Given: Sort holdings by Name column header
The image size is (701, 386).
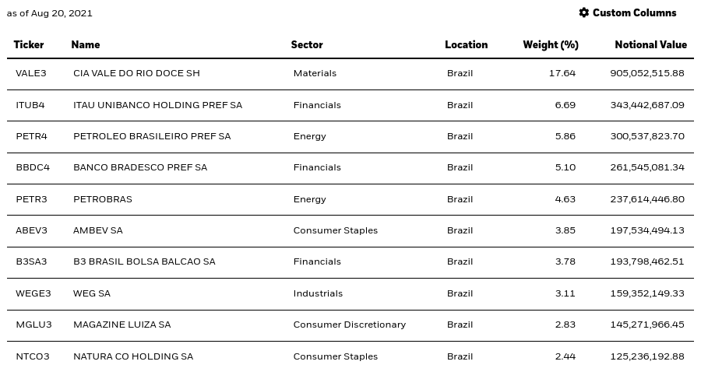Looking at the screenshot, I should tap(86, 44).
